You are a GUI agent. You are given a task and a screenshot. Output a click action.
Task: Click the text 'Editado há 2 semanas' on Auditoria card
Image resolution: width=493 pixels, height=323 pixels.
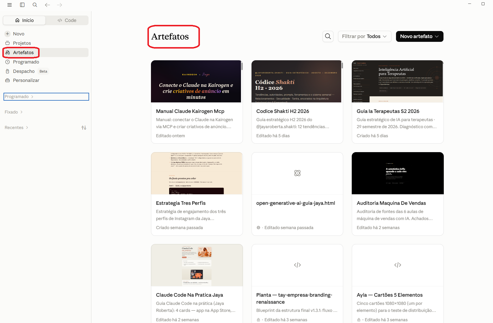pos(378,228)
